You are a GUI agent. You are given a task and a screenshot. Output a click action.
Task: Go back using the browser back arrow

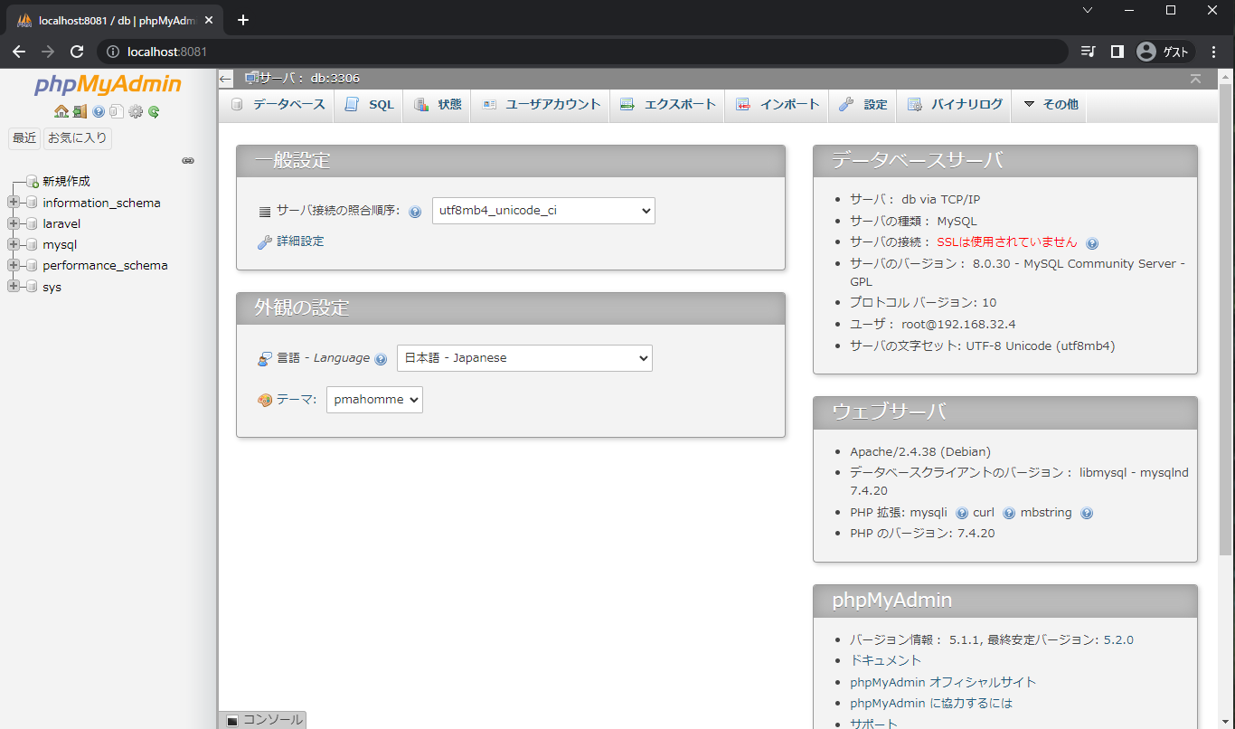click(x=19, y=52)
